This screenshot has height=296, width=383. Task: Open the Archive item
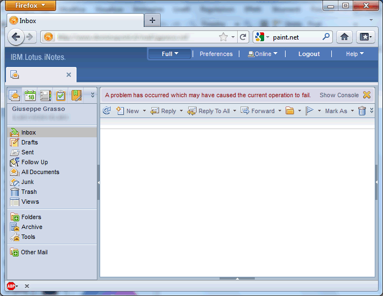[x=52, y=227]
